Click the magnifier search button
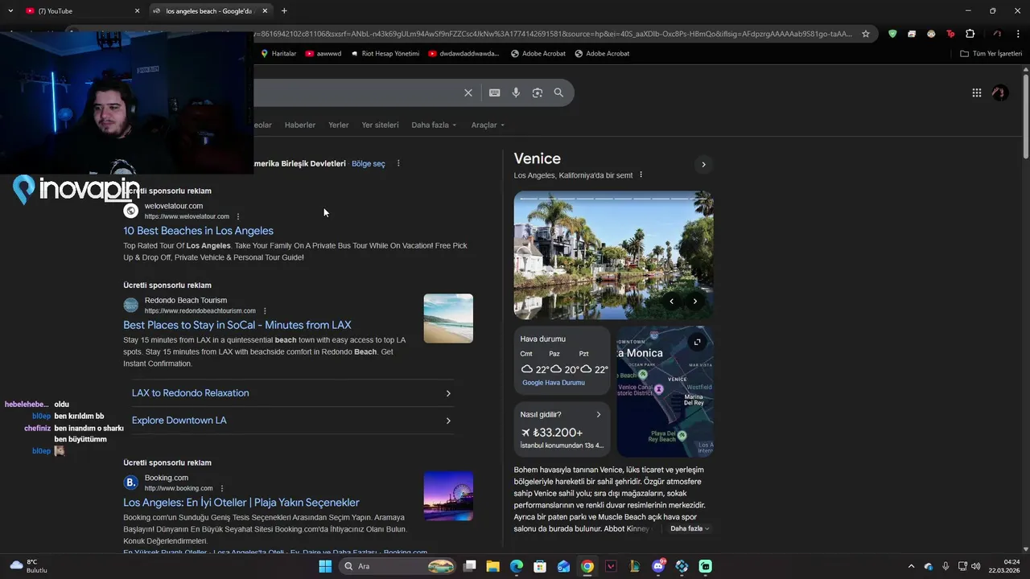Screen dimensions: 1030x579 tap(558, 92)
